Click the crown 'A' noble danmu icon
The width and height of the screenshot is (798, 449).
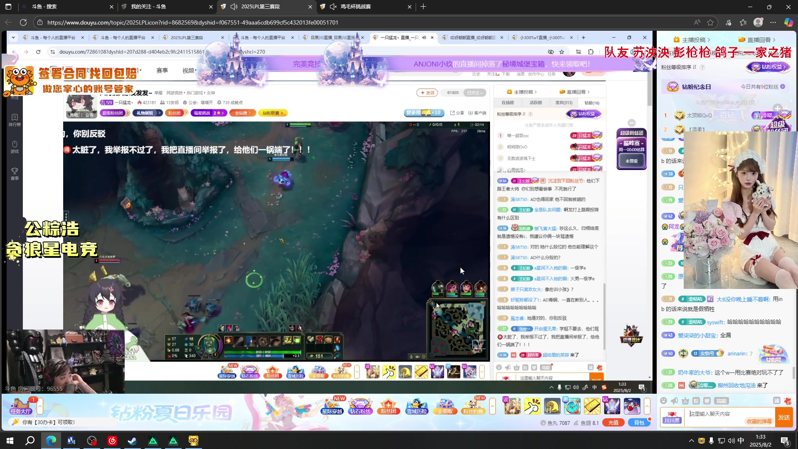point(685,401)
